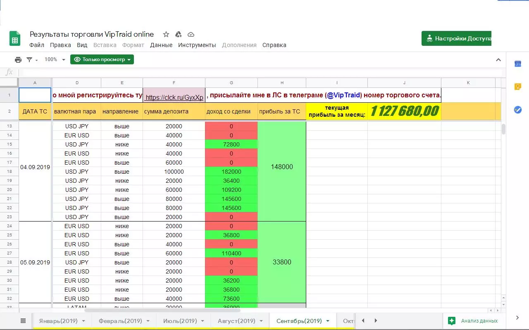
Task: Click the header cell валютная пара
Action: point(77,111)
